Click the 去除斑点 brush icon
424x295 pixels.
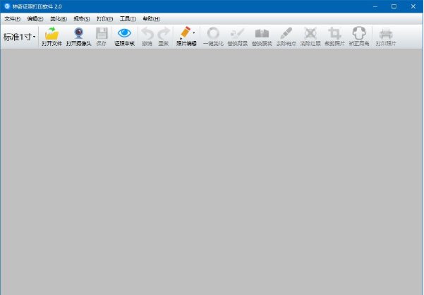point(286,34)
